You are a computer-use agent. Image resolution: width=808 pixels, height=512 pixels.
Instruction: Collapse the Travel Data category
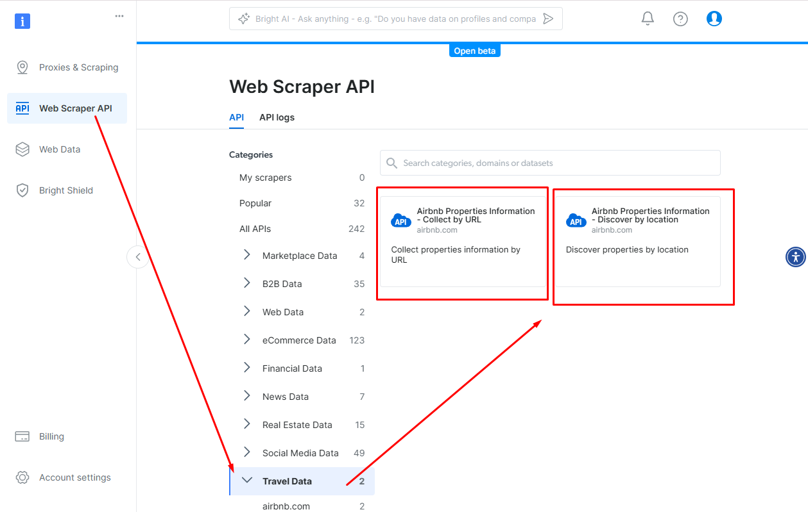[247, 480]
